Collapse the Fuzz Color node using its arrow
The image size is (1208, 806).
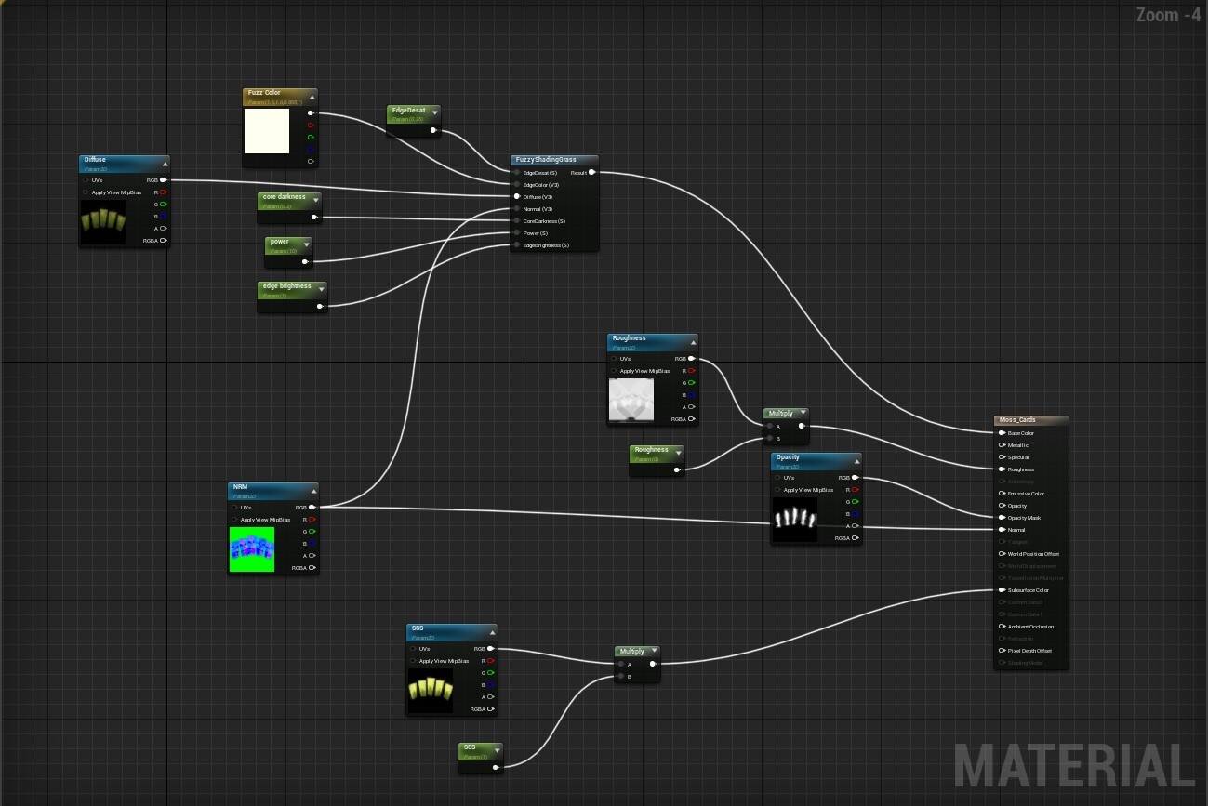point(313,95)
